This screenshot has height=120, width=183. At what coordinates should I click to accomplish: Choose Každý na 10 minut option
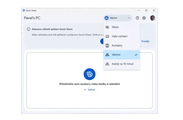[122, 64]
